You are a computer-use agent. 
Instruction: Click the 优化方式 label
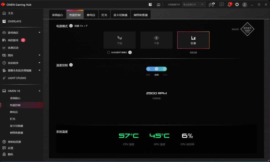coord(235,29)
